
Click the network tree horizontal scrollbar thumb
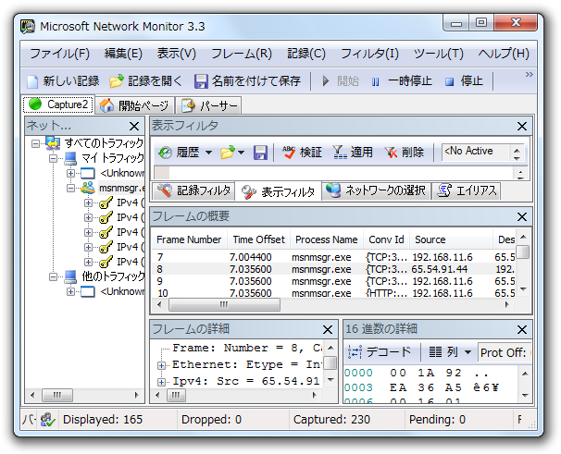point(57,395)
